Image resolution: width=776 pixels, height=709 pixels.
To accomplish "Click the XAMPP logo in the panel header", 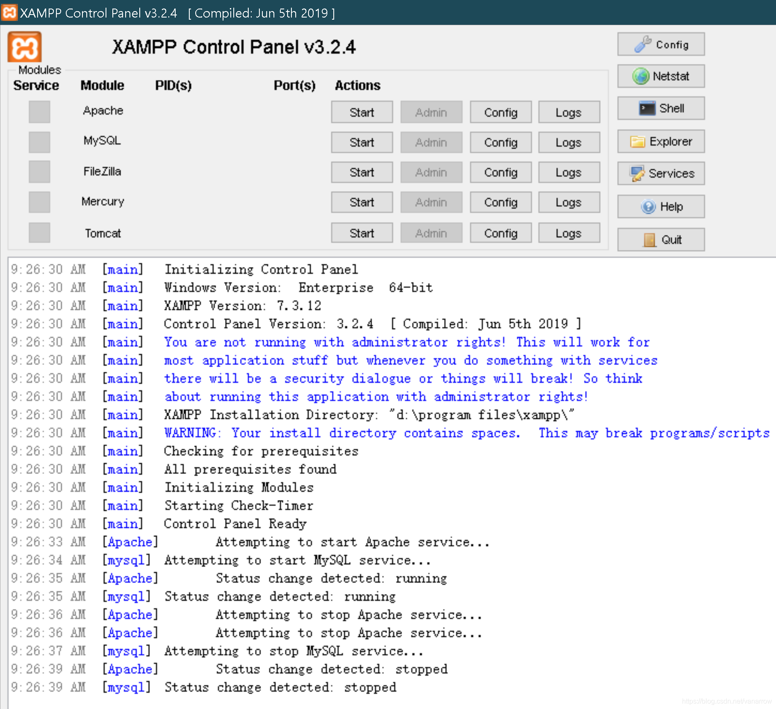I will 24,47.
